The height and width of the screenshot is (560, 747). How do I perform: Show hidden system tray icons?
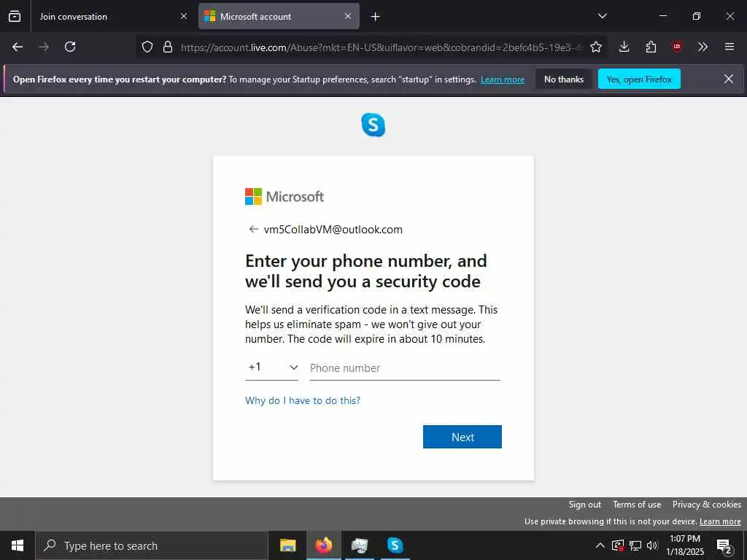(600, 545)
